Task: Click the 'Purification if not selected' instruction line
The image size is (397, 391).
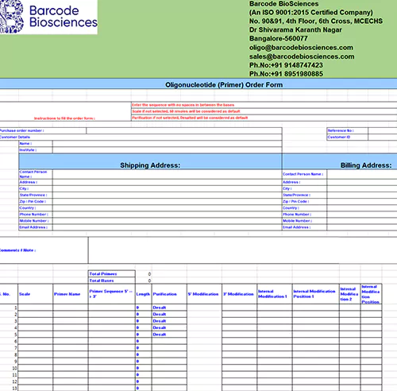Action: pos(190,118)
